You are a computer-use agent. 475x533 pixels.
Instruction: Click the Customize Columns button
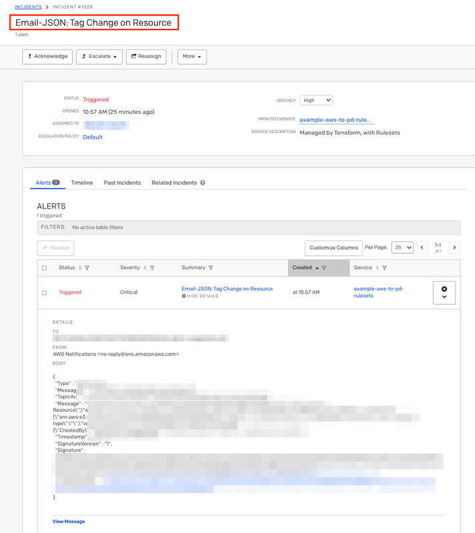(x=334, y=248)
